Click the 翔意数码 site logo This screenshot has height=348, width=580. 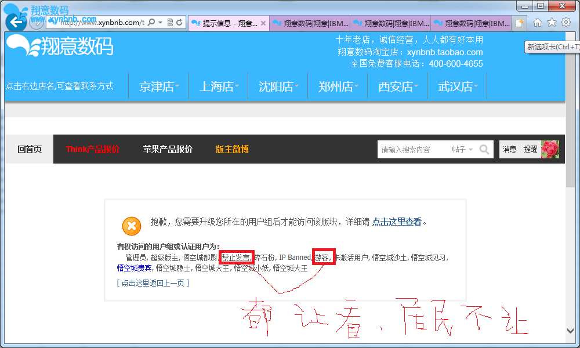click(x=60, y=45)
